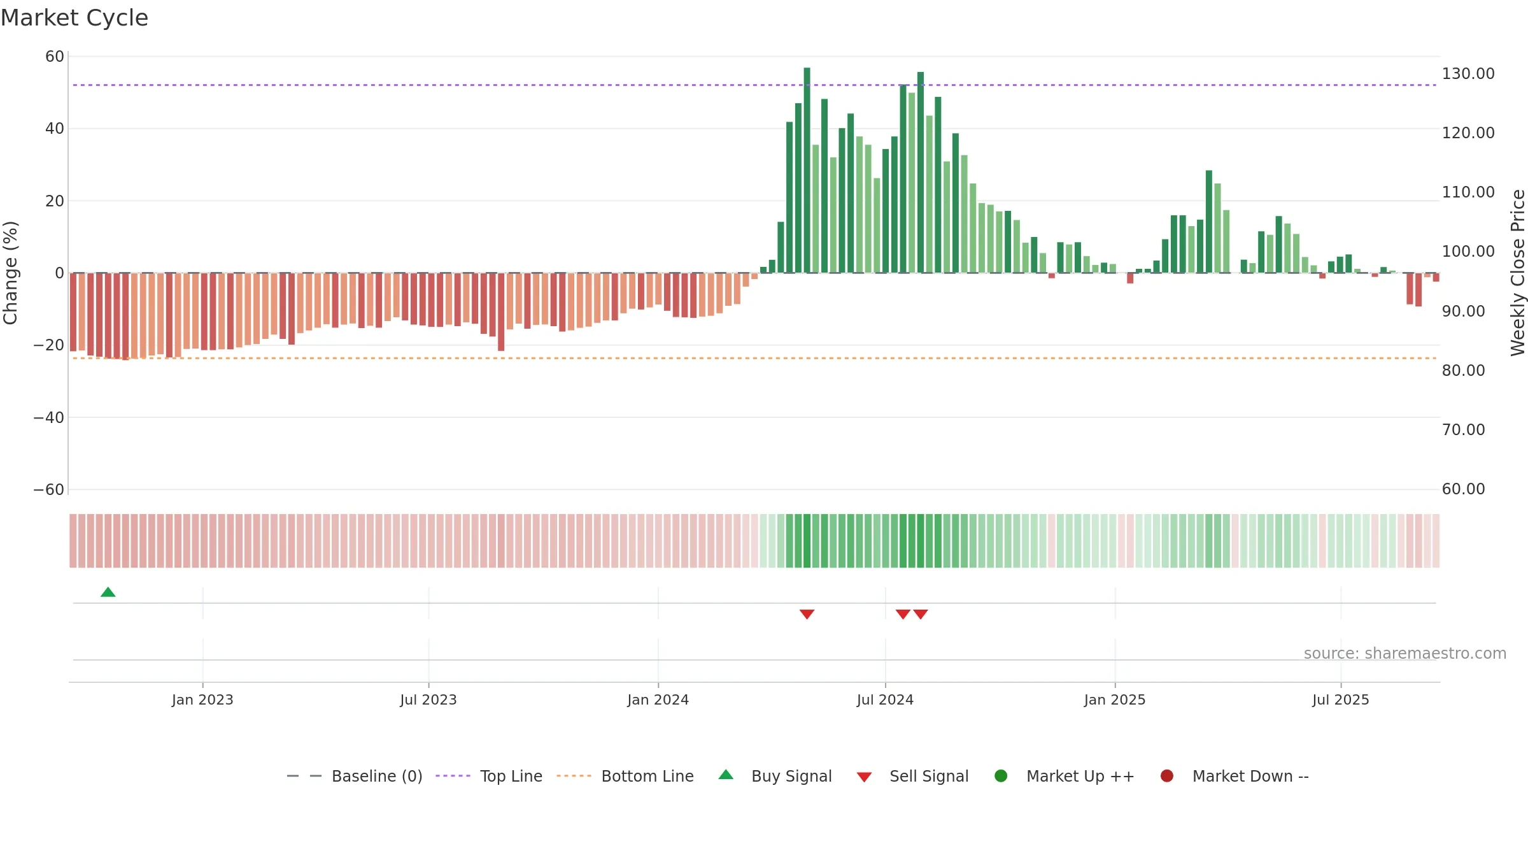Click the −60 change tick label
Screen dimensions: 1528x860
tap(49, 490)
